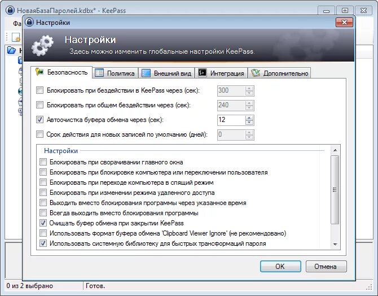378x296 pixels.
Task: Click the Дополнительно tab tools icon
Action: point(256,73)
